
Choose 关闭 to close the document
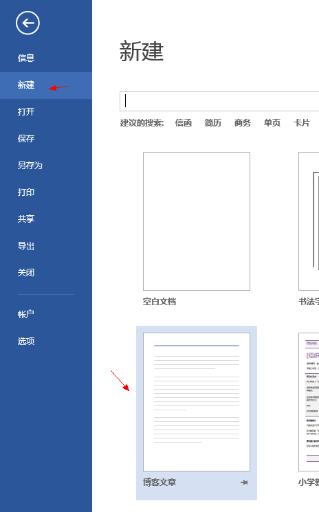(x=26, y=272)
